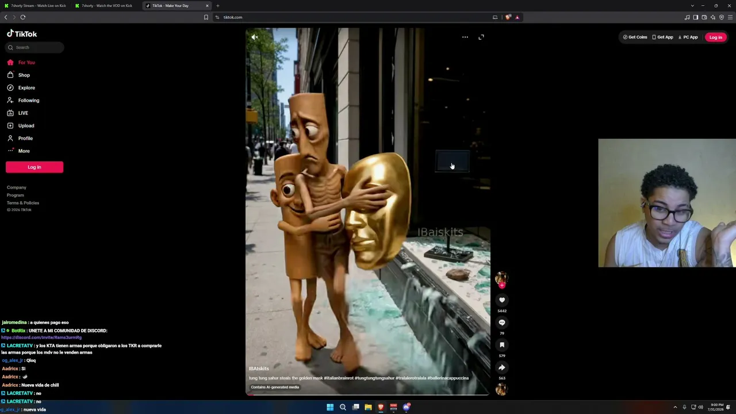Open Terms & Policies footer link

click(23, 203)
